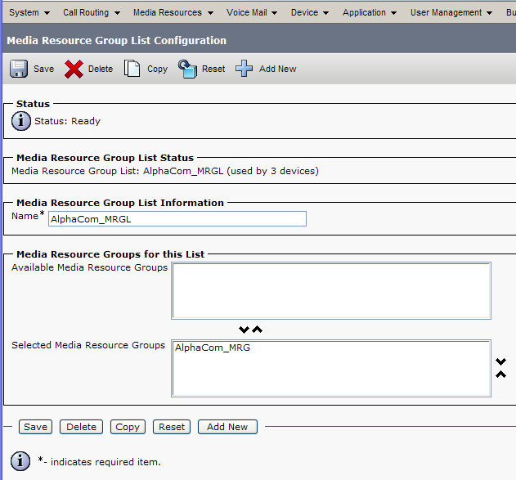The width and height of the screenshot is (516, 480).
Task: Open the Media Resources dropdown menu
Action: click(173, 12)
